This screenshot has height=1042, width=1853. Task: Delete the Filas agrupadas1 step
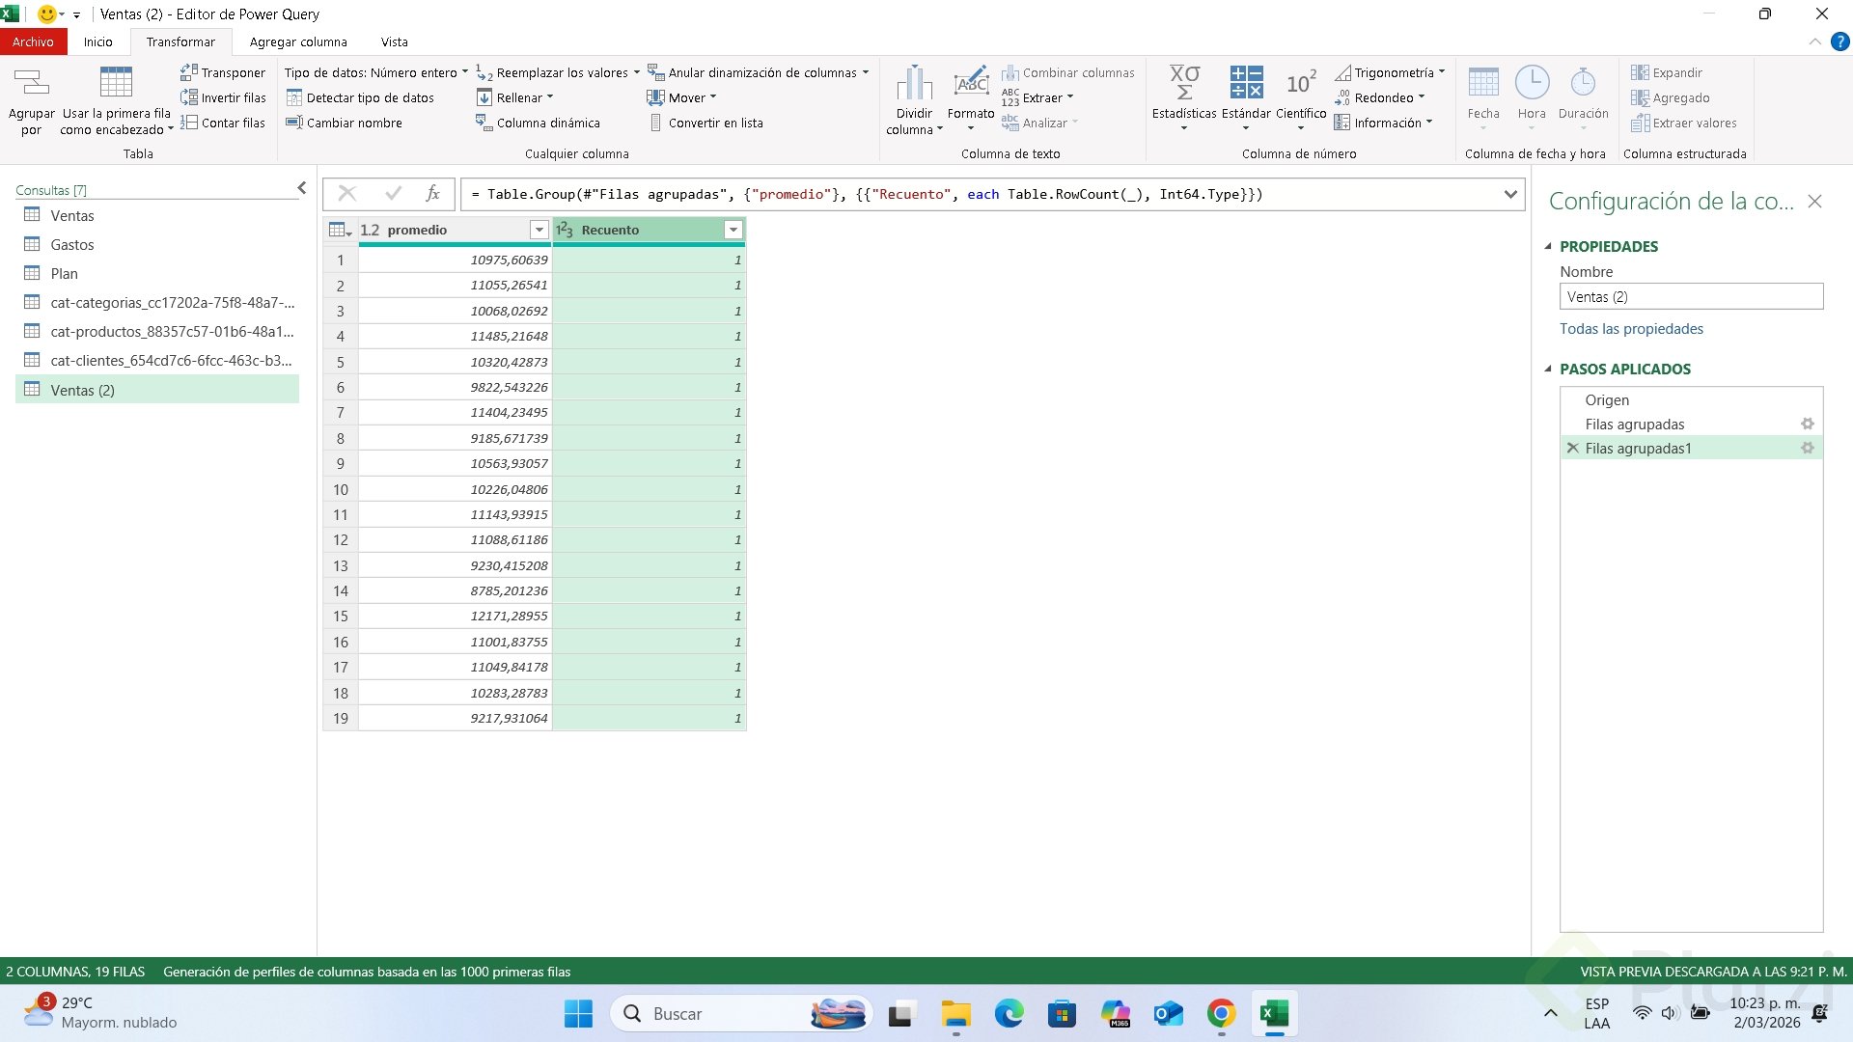pos(1572,448)
